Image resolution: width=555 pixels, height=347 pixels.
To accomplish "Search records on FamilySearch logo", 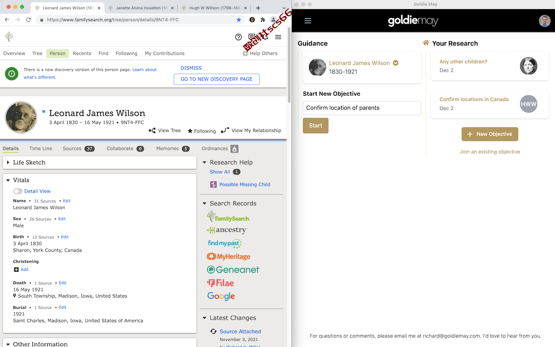I will click(x=228, y=217).
